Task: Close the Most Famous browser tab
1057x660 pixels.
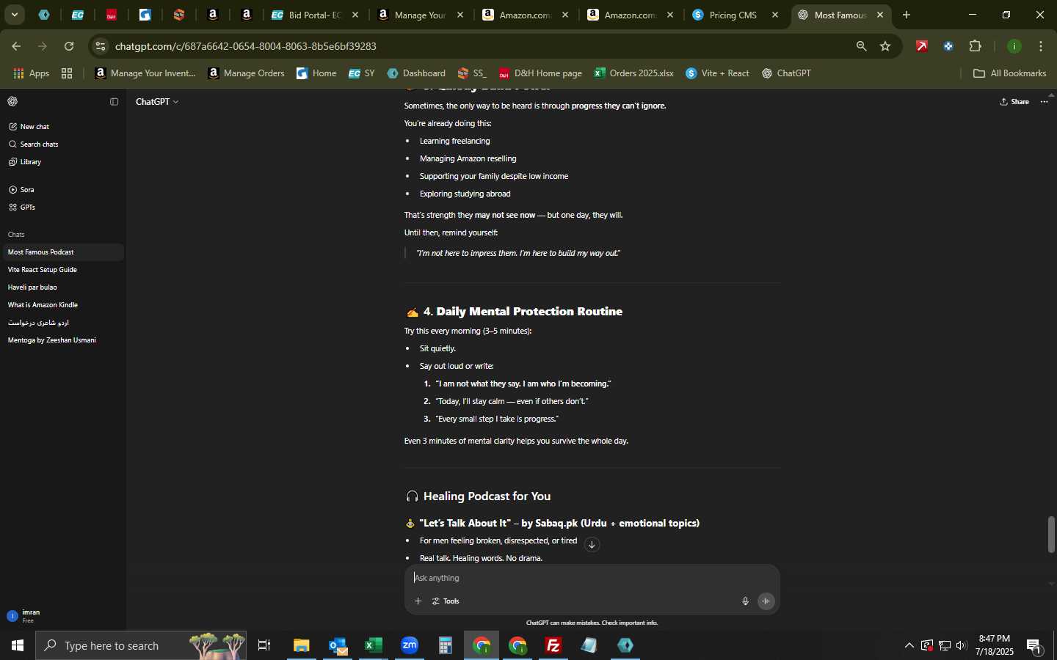Action: tap(880, 15)
